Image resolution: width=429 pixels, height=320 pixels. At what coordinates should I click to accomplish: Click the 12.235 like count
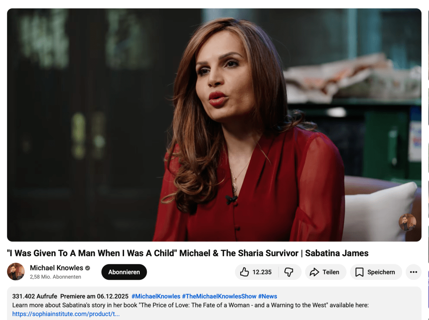tap(262, 272)
